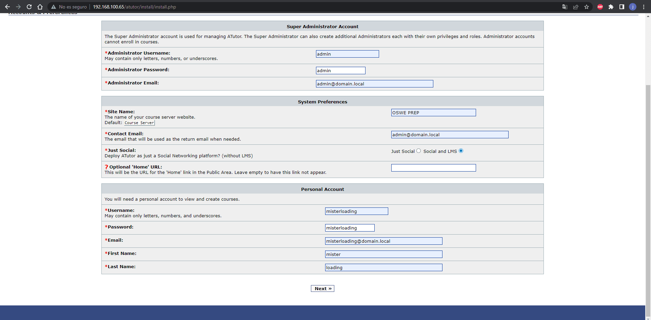651x320 pixels.
Task: Open the Chrome three-dot menu
Action: [x=644, y=7]
